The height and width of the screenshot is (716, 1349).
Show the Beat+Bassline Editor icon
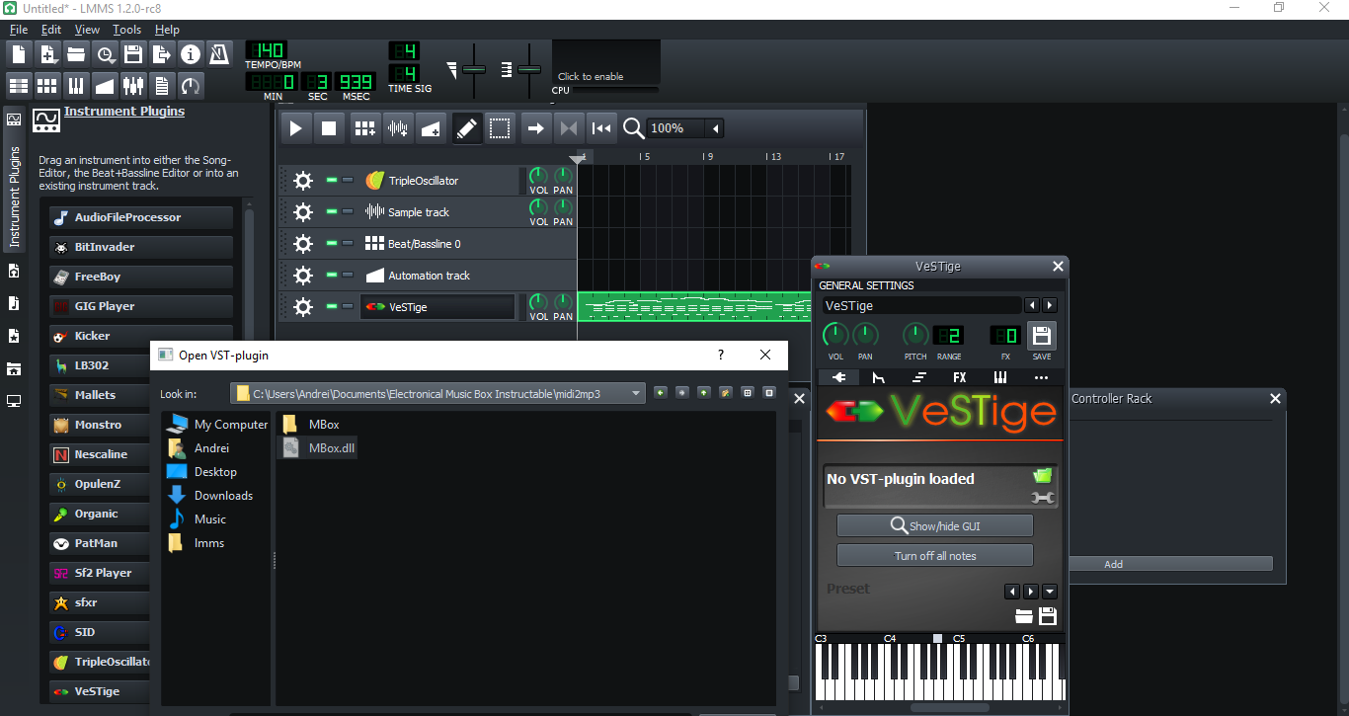pyautogui.click(x=47, y=85)
